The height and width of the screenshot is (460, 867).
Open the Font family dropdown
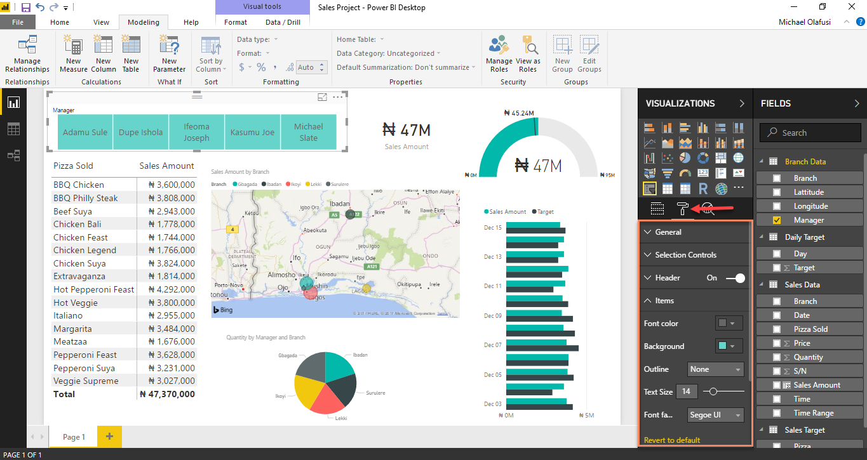715,414
